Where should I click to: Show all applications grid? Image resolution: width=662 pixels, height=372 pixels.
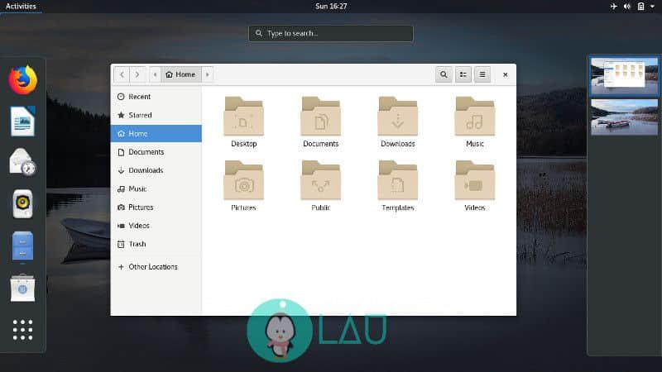coord(23,330)
